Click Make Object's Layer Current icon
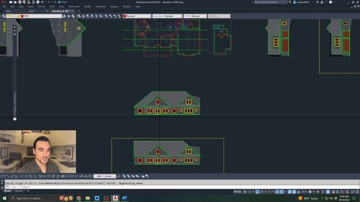This screenshot has width=360, height=202. pos(65,16)
